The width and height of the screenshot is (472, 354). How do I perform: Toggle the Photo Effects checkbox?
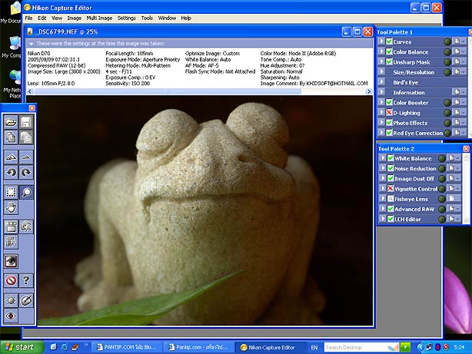click(389, 122)
